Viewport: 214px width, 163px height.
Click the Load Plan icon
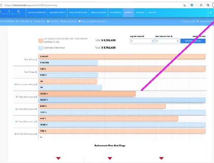pos(48,21)
